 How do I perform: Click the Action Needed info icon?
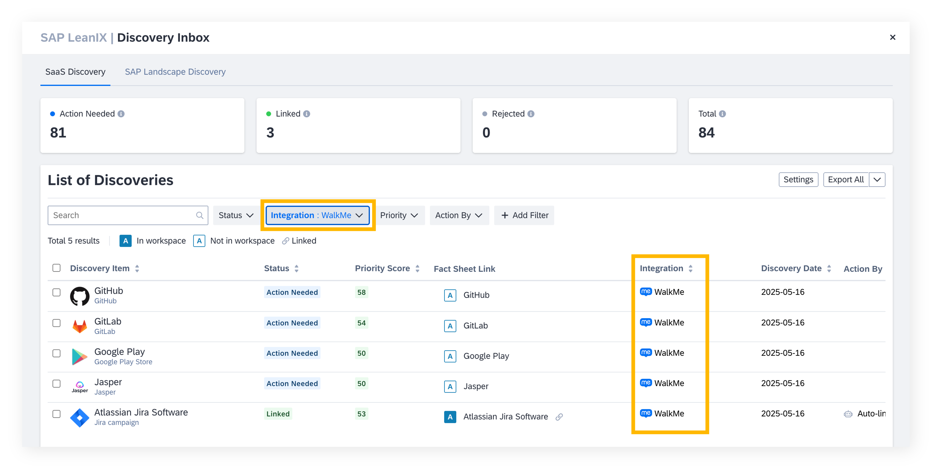coord(121,114)
